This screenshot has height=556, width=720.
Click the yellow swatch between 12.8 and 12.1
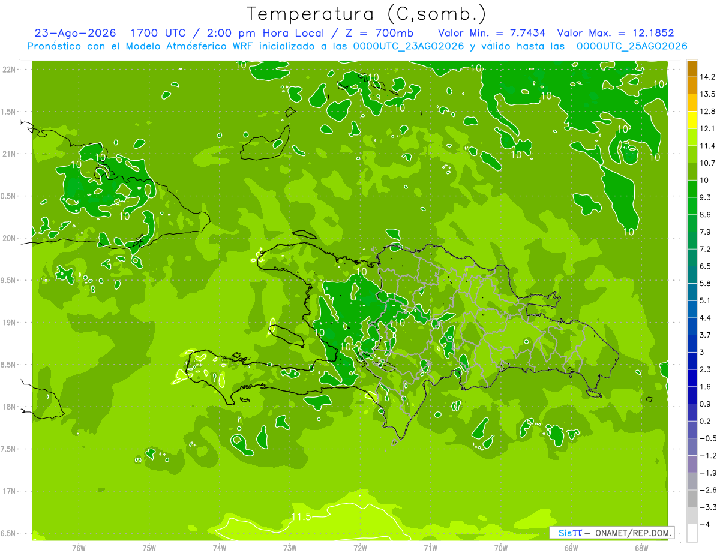click(692, 120)
